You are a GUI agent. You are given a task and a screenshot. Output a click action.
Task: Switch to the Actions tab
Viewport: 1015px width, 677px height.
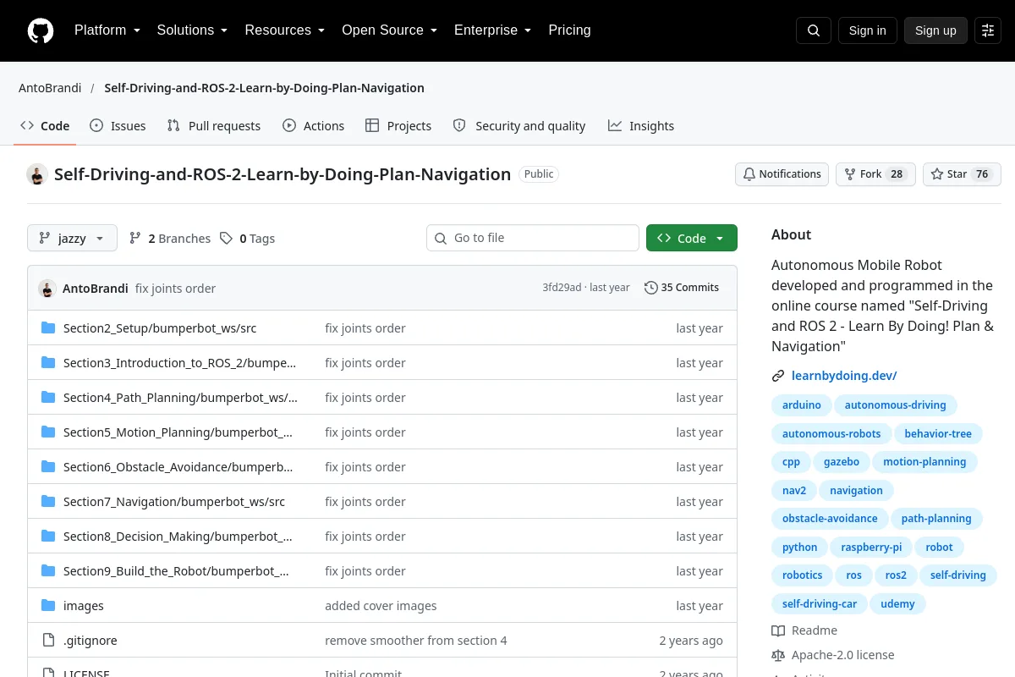tap(313, 125)
